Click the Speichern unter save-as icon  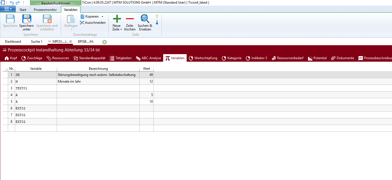pos(27,19)
